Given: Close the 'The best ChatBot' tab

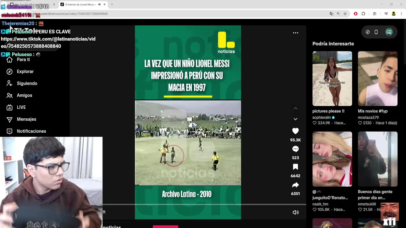Looking at the screenshot, I should point(54,4).
